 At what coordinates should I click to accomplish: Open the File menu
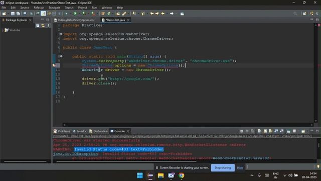pyautogui.click(x=4, y=8)
